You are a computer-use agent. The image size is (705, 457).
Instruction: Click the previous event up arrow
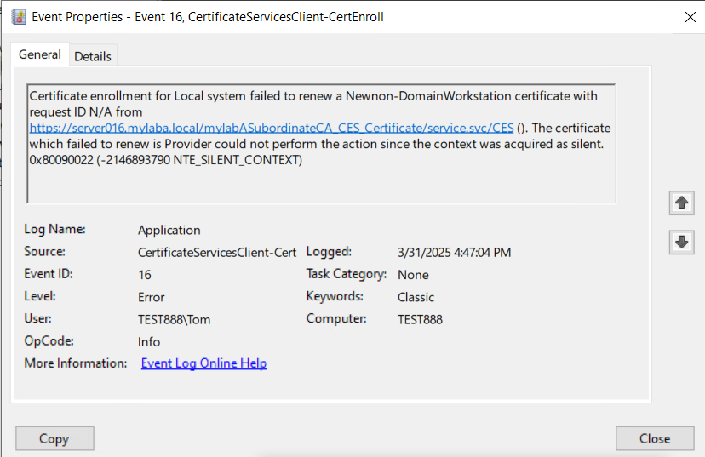[x=682, y=203]
